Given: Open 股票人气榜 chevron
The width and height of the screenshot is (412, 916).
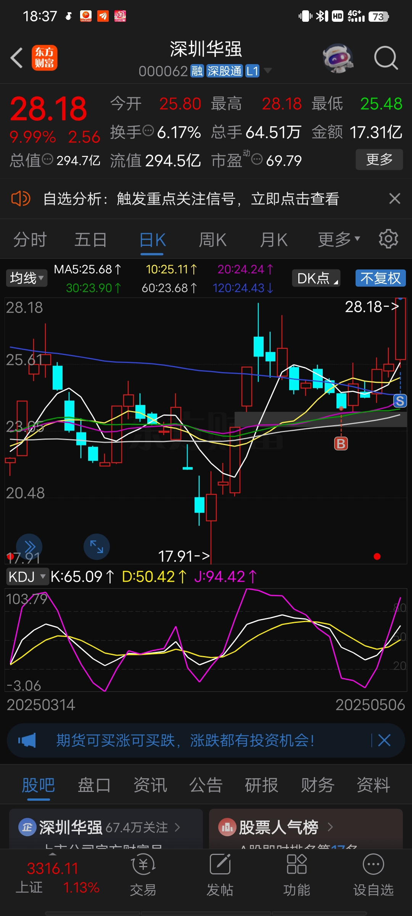Looking at the screenshot, I should pyautogui.click(x=330, y=827).
